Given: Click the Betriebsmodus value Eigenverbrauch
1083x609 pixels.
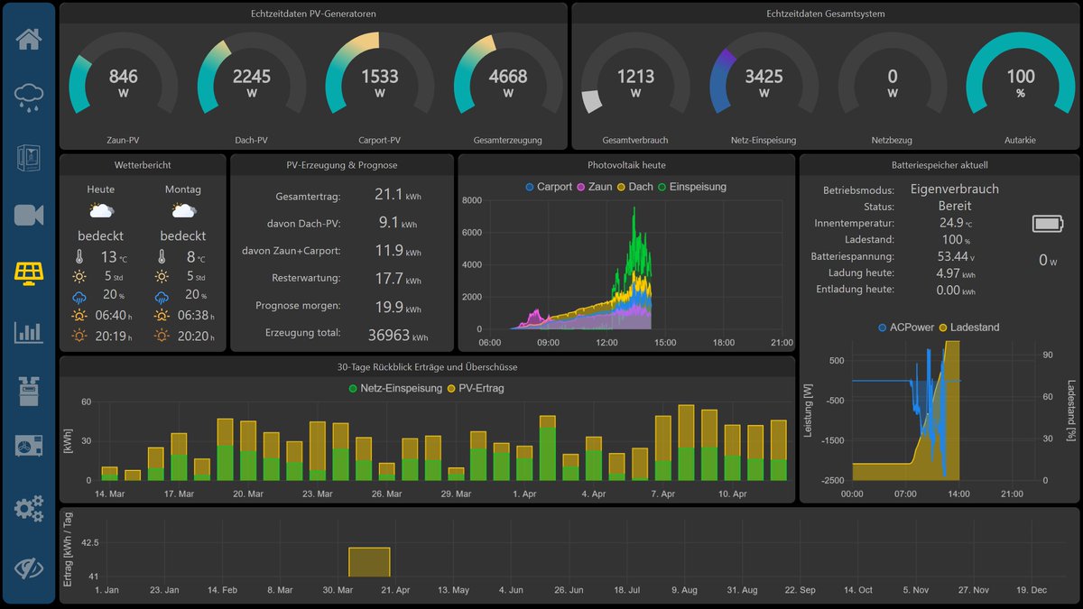Looking at the screenshot, I should pos(955,189).
